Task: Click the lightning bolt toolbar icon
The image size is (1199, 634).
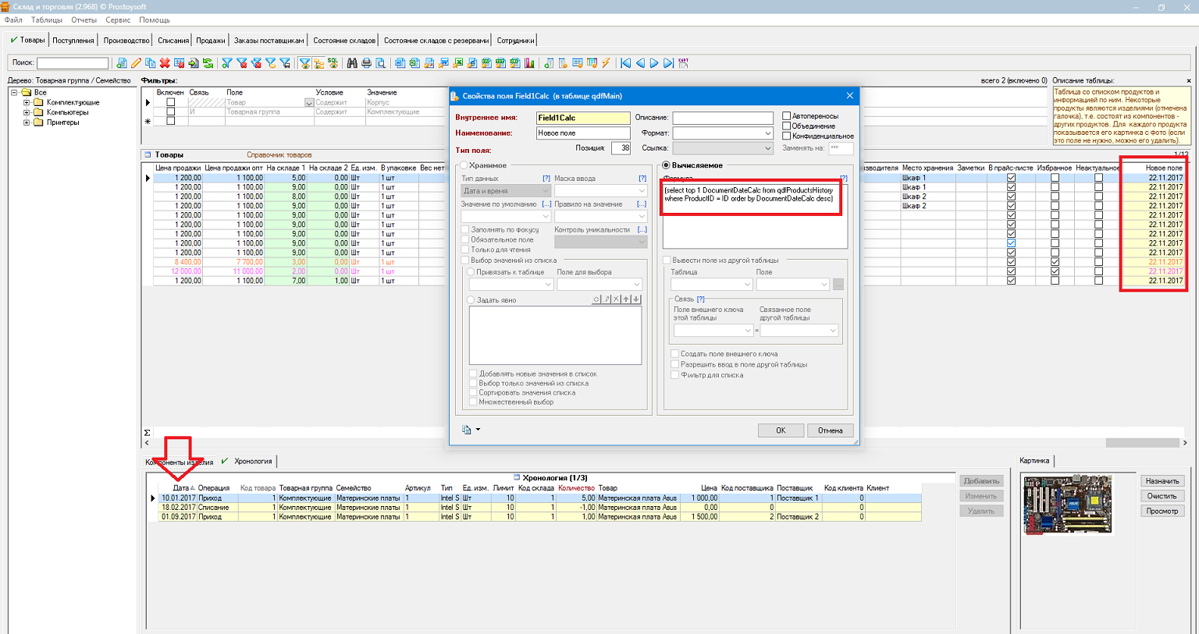Action: pos(606,63)
